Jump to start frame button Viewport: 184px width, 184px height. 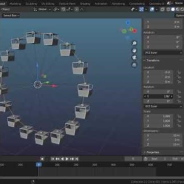53,159
